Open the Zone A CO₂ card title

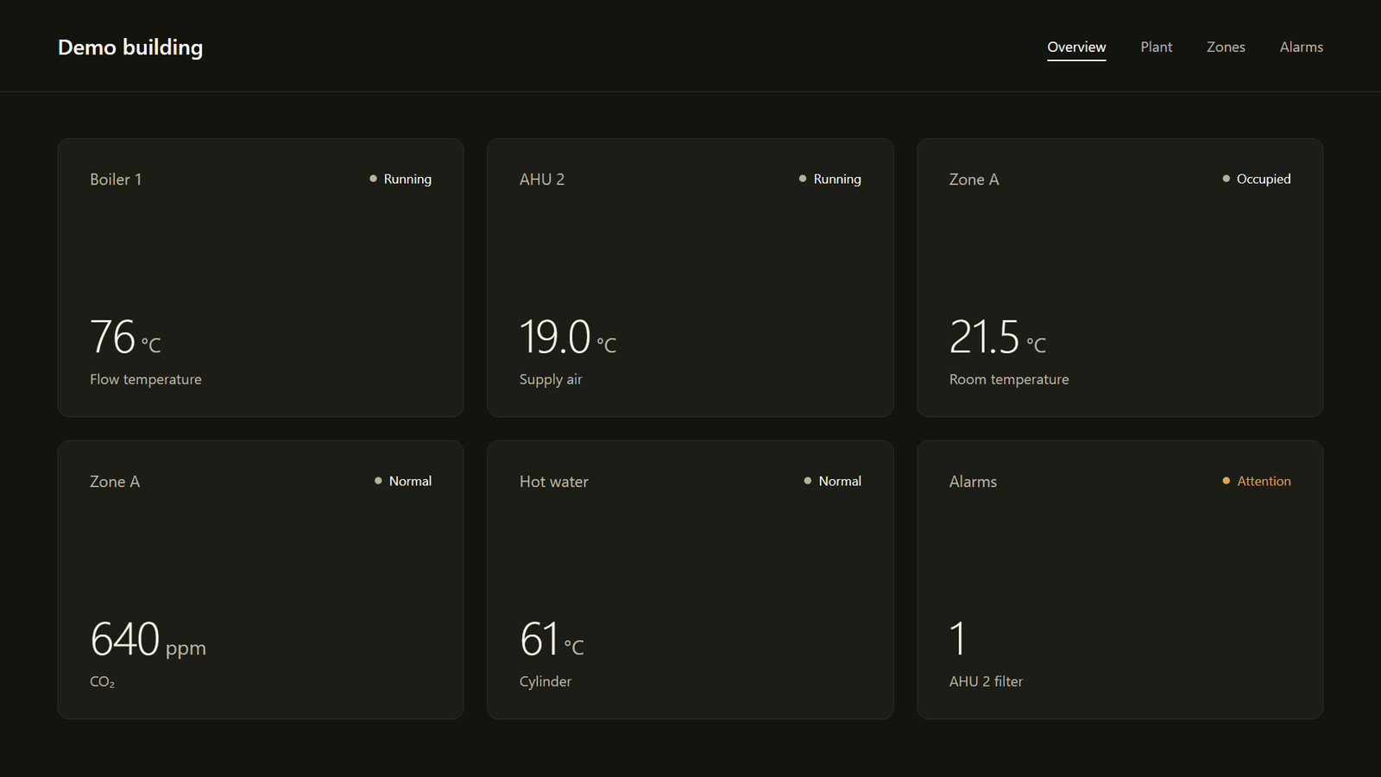115,482
